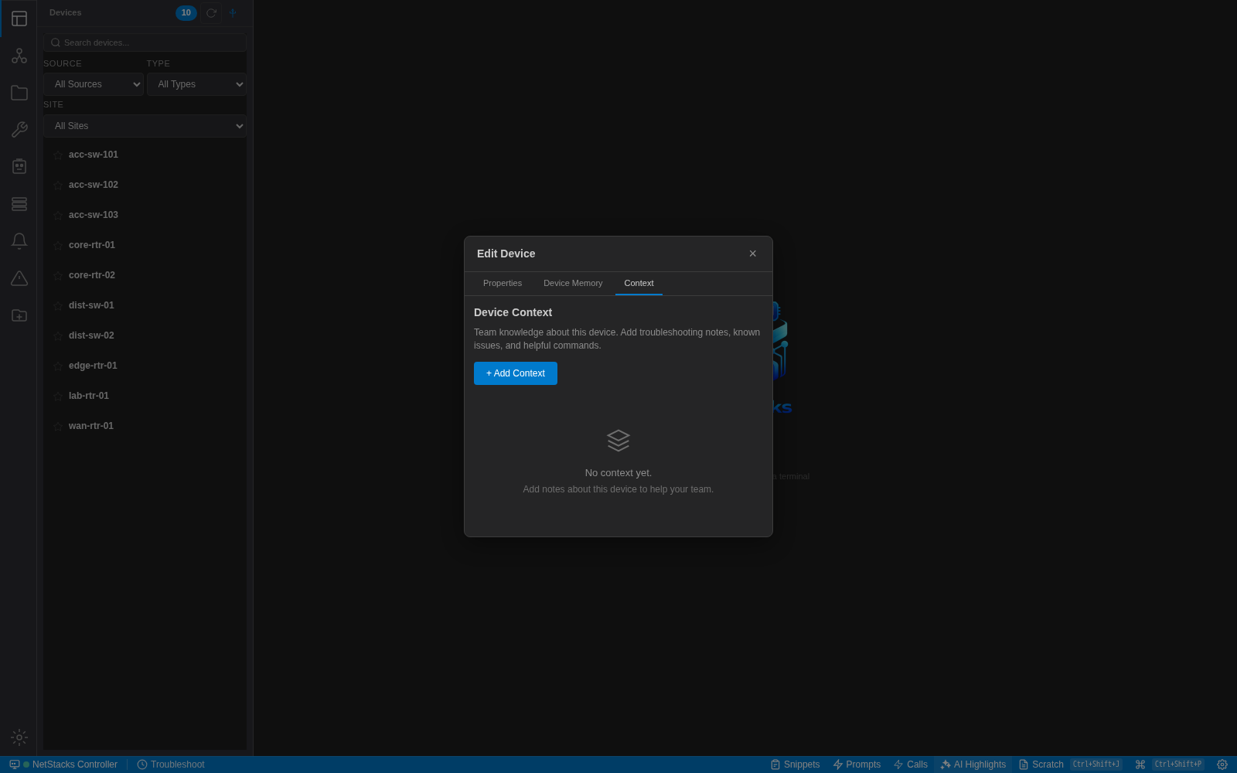Open Troubleshoot in the status bar
Image resolution: width=1237 pixels, height=773 pixels.
[171, 764]
